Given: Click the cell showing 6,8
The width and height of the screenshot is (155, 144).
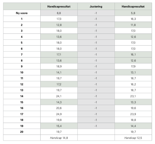Looking at the screenshot, I should tap(59, 13).
